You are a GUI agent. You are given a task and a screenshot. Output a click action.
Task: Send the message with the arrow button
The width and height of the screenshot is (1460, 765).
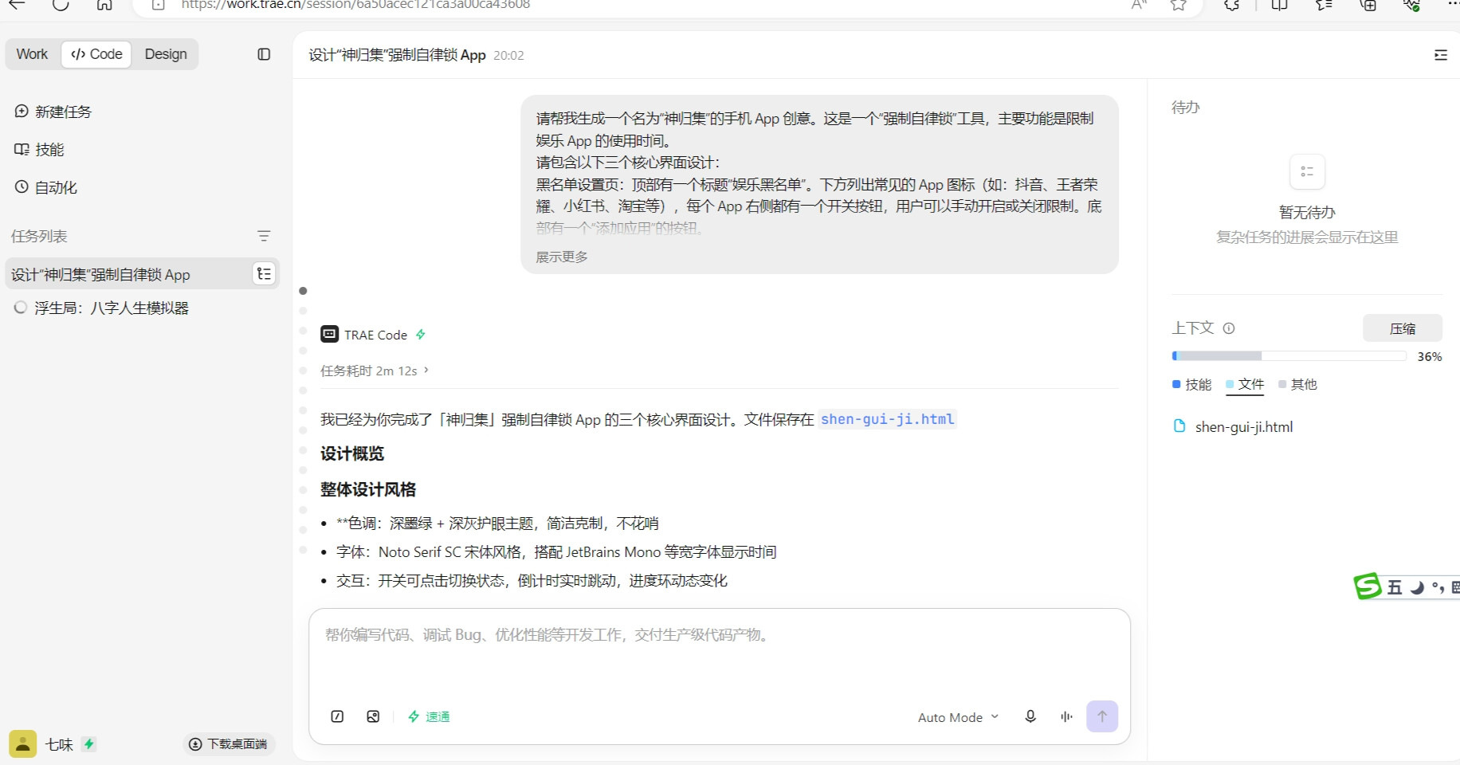pos(1102,716)
